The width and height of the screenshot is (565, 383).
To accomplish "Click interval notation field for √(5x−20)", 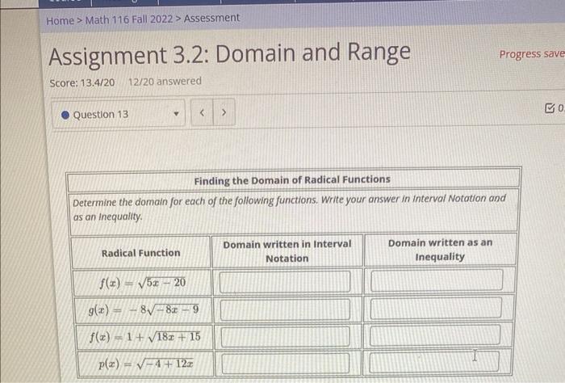I will coord(285,281).
